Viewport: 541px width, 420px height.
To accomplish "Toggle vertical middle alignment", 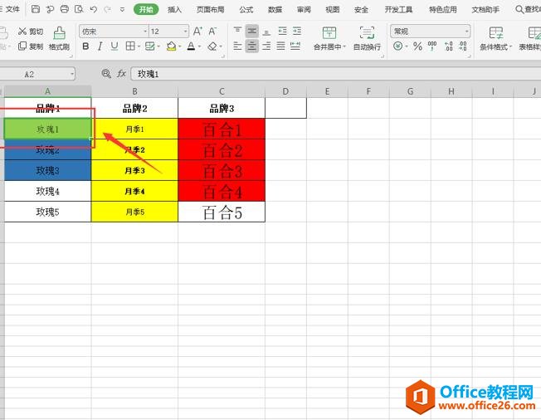I will click(x=252, y=32).
